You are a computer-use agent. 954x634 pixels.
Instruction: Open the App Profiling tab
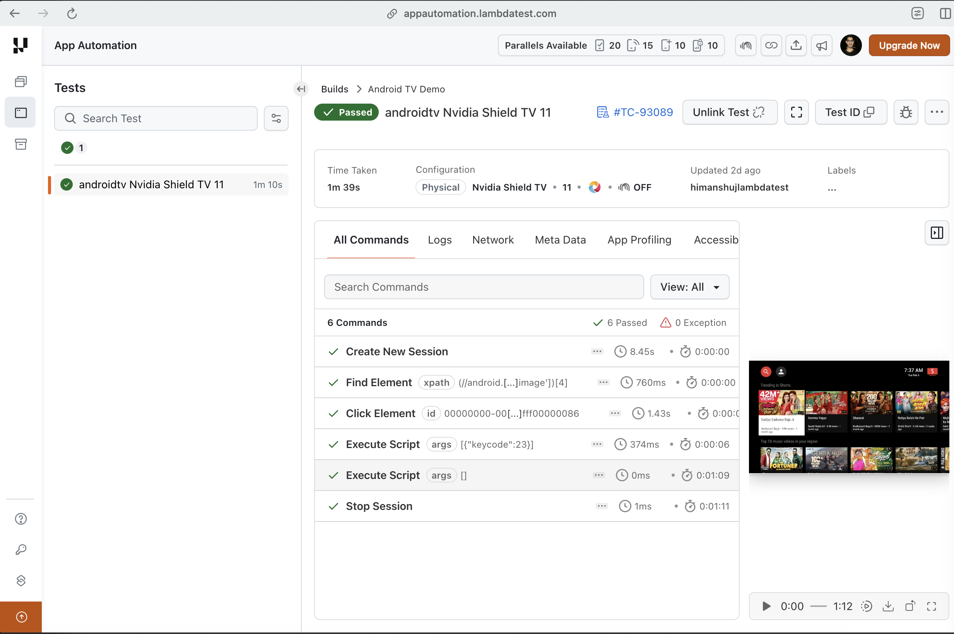[x=639, y=240]
